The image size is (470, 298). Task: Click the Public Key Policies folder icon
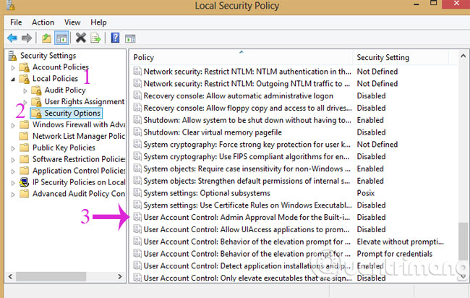pos(24,148)
